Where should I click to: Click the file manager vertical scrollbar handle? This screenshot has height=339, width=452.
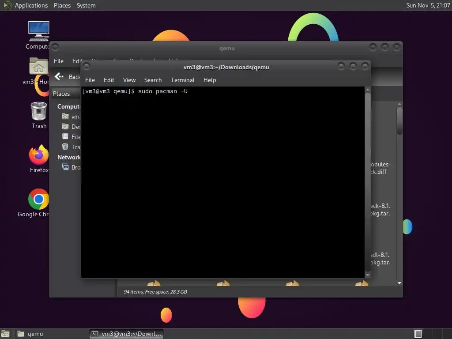pyautogui.click(x=399, y=121)
